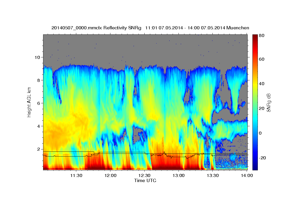Viewport: 306px width, 204px height.
Task: Click the height tick label 4
Action: click(39, 126)
